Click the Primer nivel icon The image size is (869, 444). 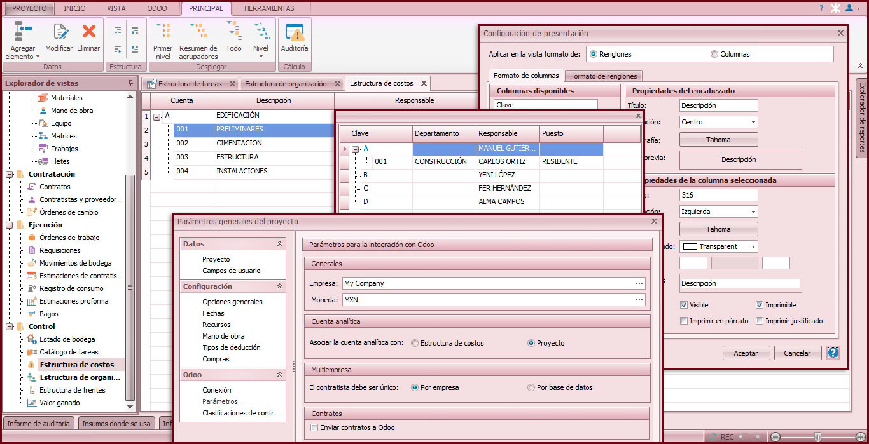[x=163, y=31]
